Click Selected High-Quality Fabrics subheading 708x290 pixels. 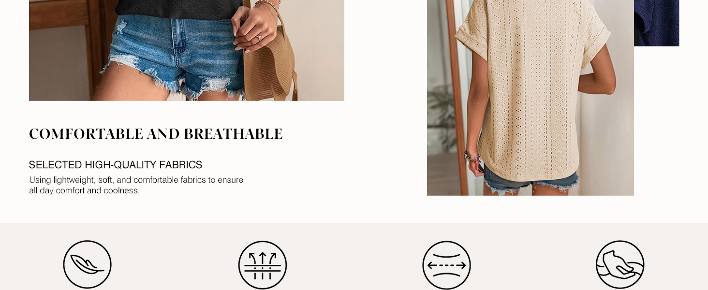point(116,165)
